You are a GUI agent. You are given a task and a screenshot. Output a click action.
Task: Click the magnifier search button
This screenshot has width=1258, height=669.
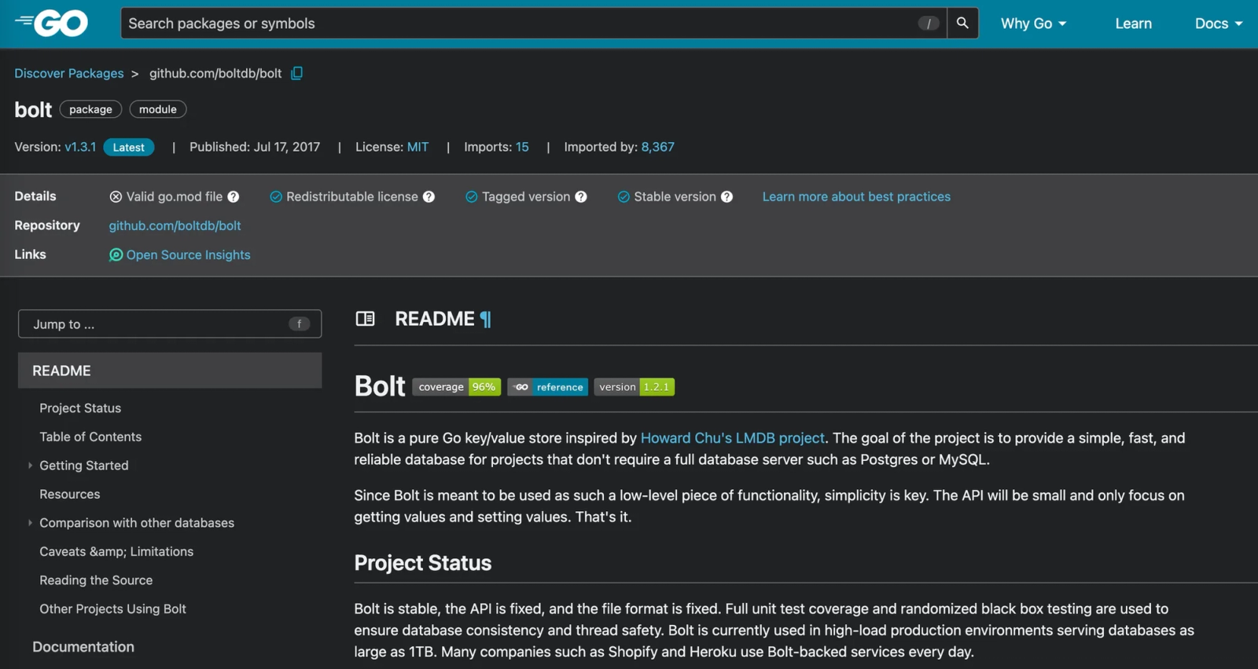[962, 24]
